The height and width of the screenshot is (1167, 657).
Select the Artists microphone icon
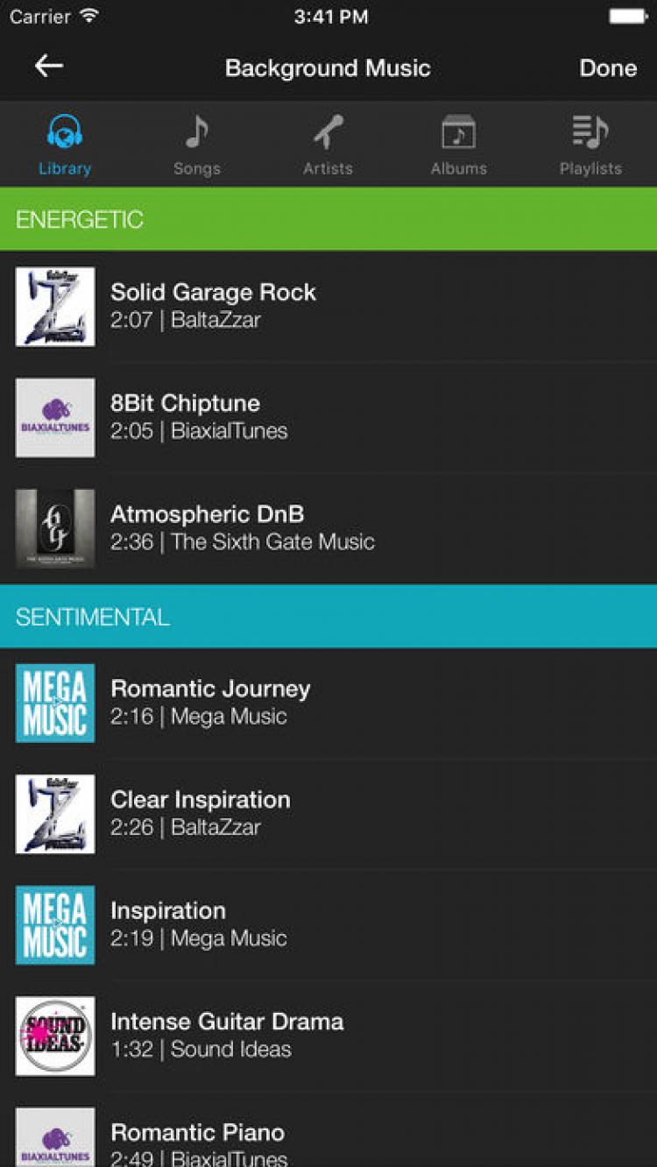coord(328,133)
